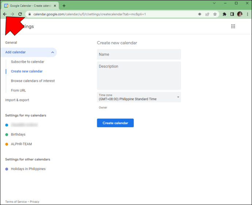Open Chrome side panel icon
The width and height of the screenshot is (252, 205).
click(x=232, y=14)
